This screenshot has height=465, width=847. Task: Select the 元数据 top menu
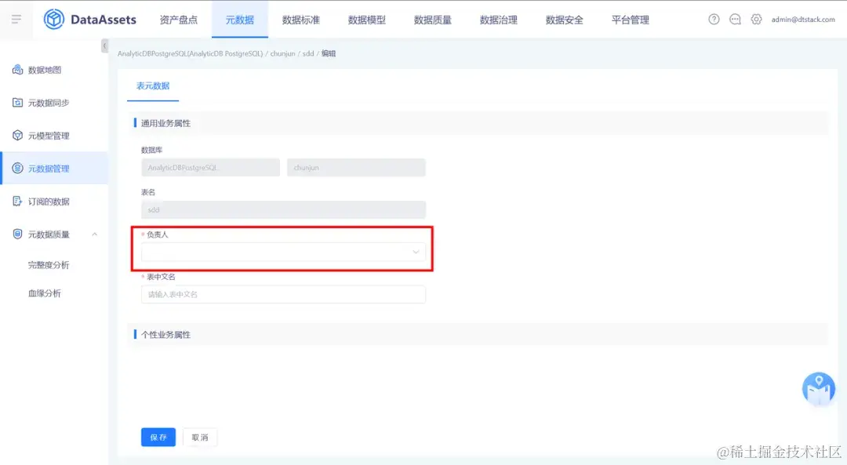[239, 20]
